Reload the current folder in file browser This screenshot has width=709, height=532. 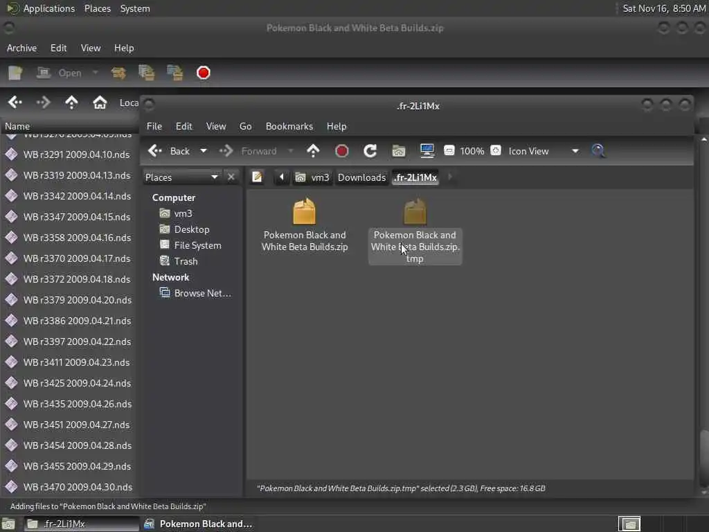(370, 151)
